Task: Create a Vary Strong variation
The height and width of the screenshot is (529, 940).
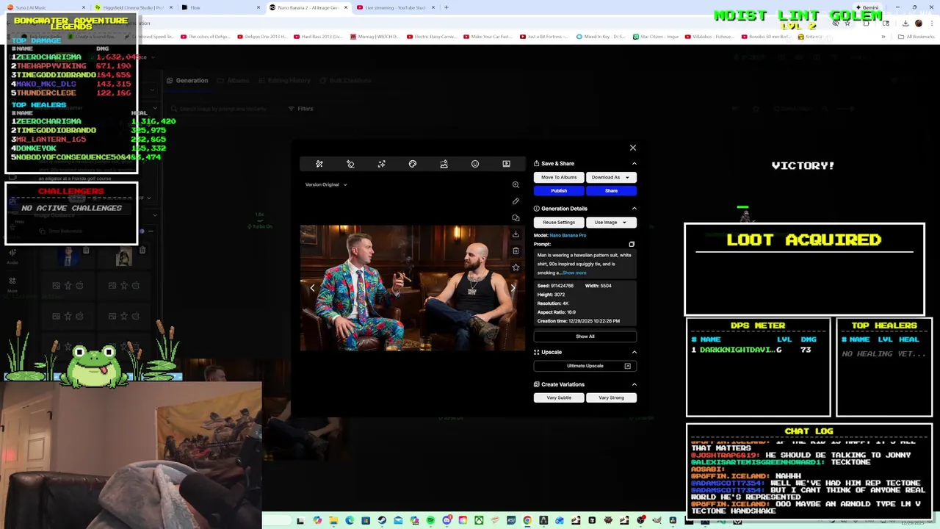Action: (x=611, y=397)
